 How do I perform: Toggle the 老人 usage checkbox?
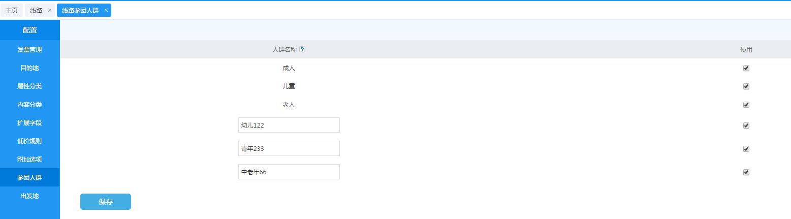[x=746, y=105]
